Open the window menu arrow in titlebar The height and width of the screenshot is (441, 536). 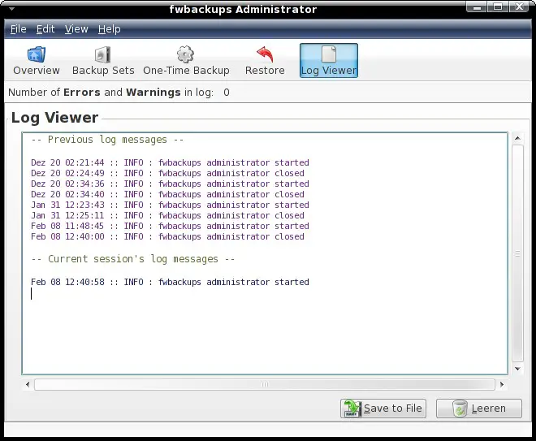(x=11, y=9)
